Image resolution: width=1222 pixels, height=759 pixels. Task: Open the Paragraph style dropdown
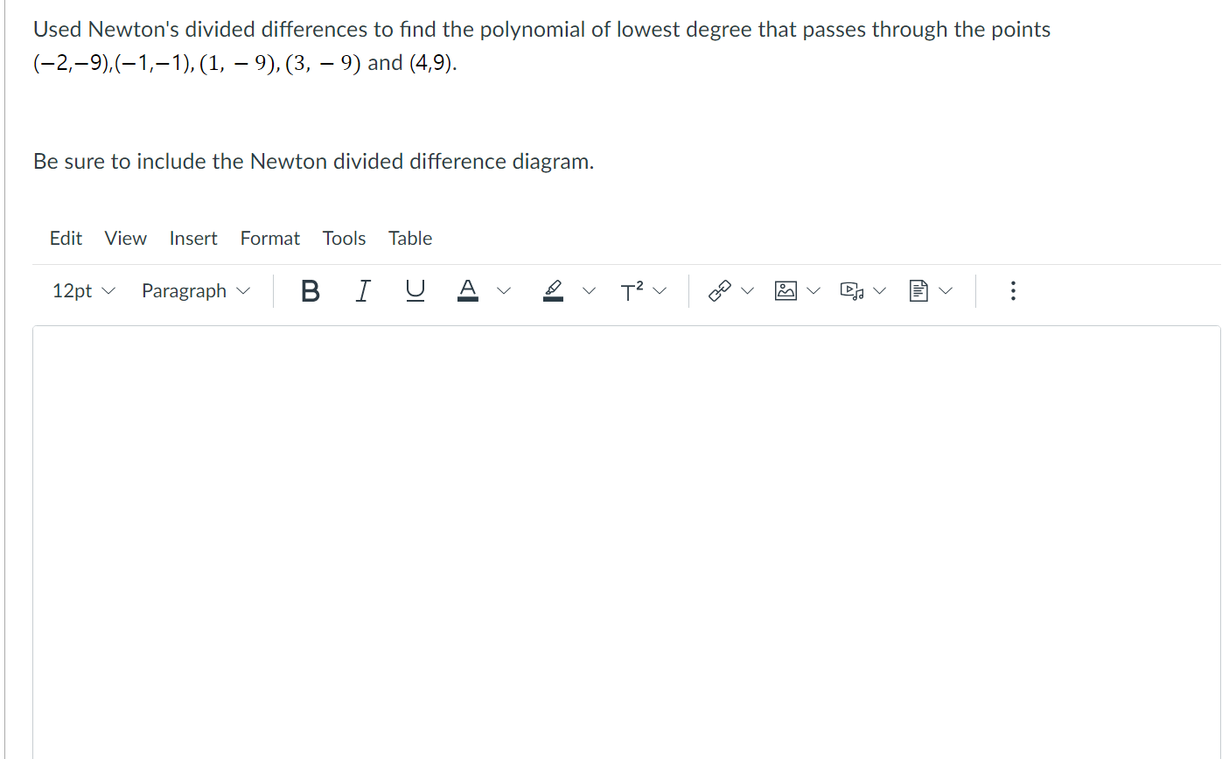[194, 290]
